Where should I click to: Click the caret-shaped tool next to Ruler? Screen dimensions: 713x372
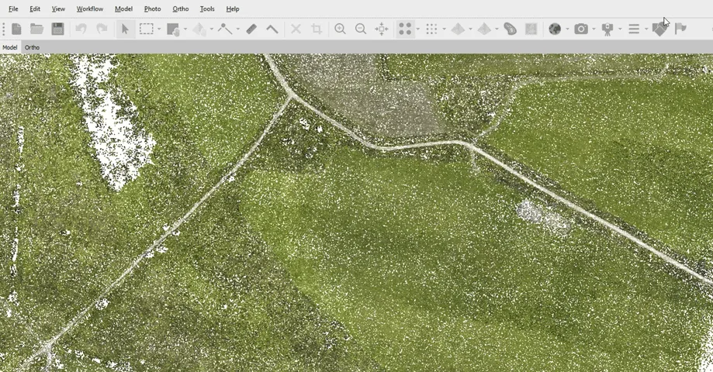[x=272, y=29]
